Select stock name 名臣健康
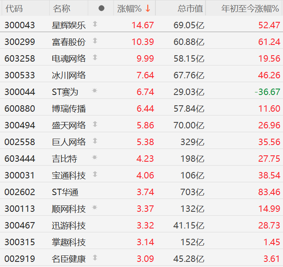Viewport: 283px width, 267px height. click(69, 259)
